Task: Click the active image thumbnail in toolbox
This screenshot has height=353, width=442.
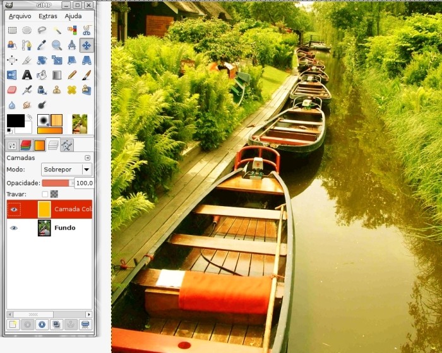Action: pyautogui.click(x=80, y=124)
